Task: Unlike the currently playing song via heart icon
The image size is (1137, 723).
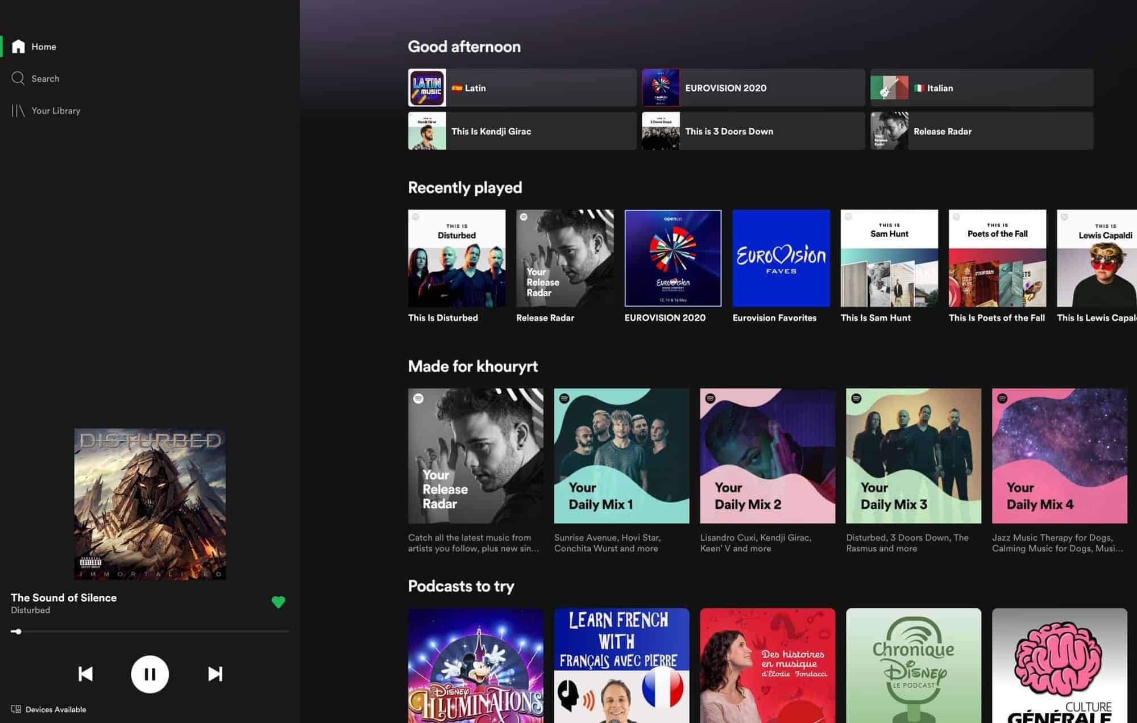Action: tap(278, 603)
